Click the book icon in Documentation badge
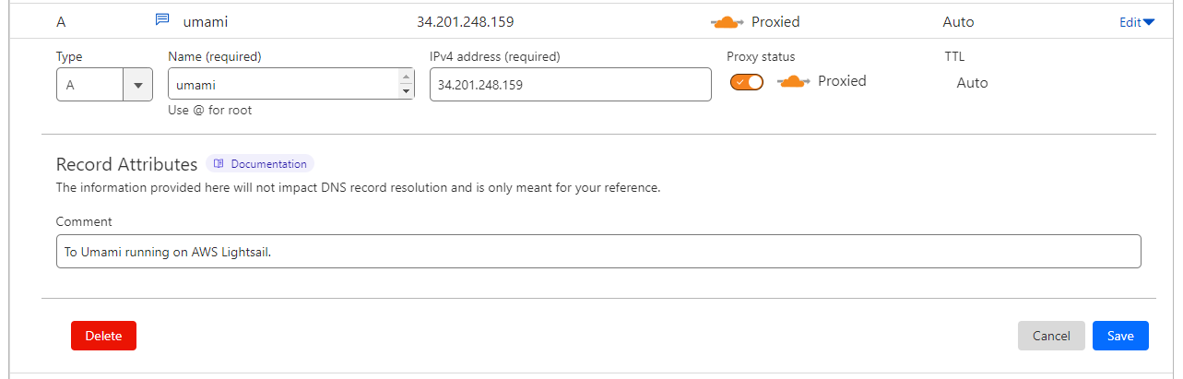 click(x=219, y=164)
